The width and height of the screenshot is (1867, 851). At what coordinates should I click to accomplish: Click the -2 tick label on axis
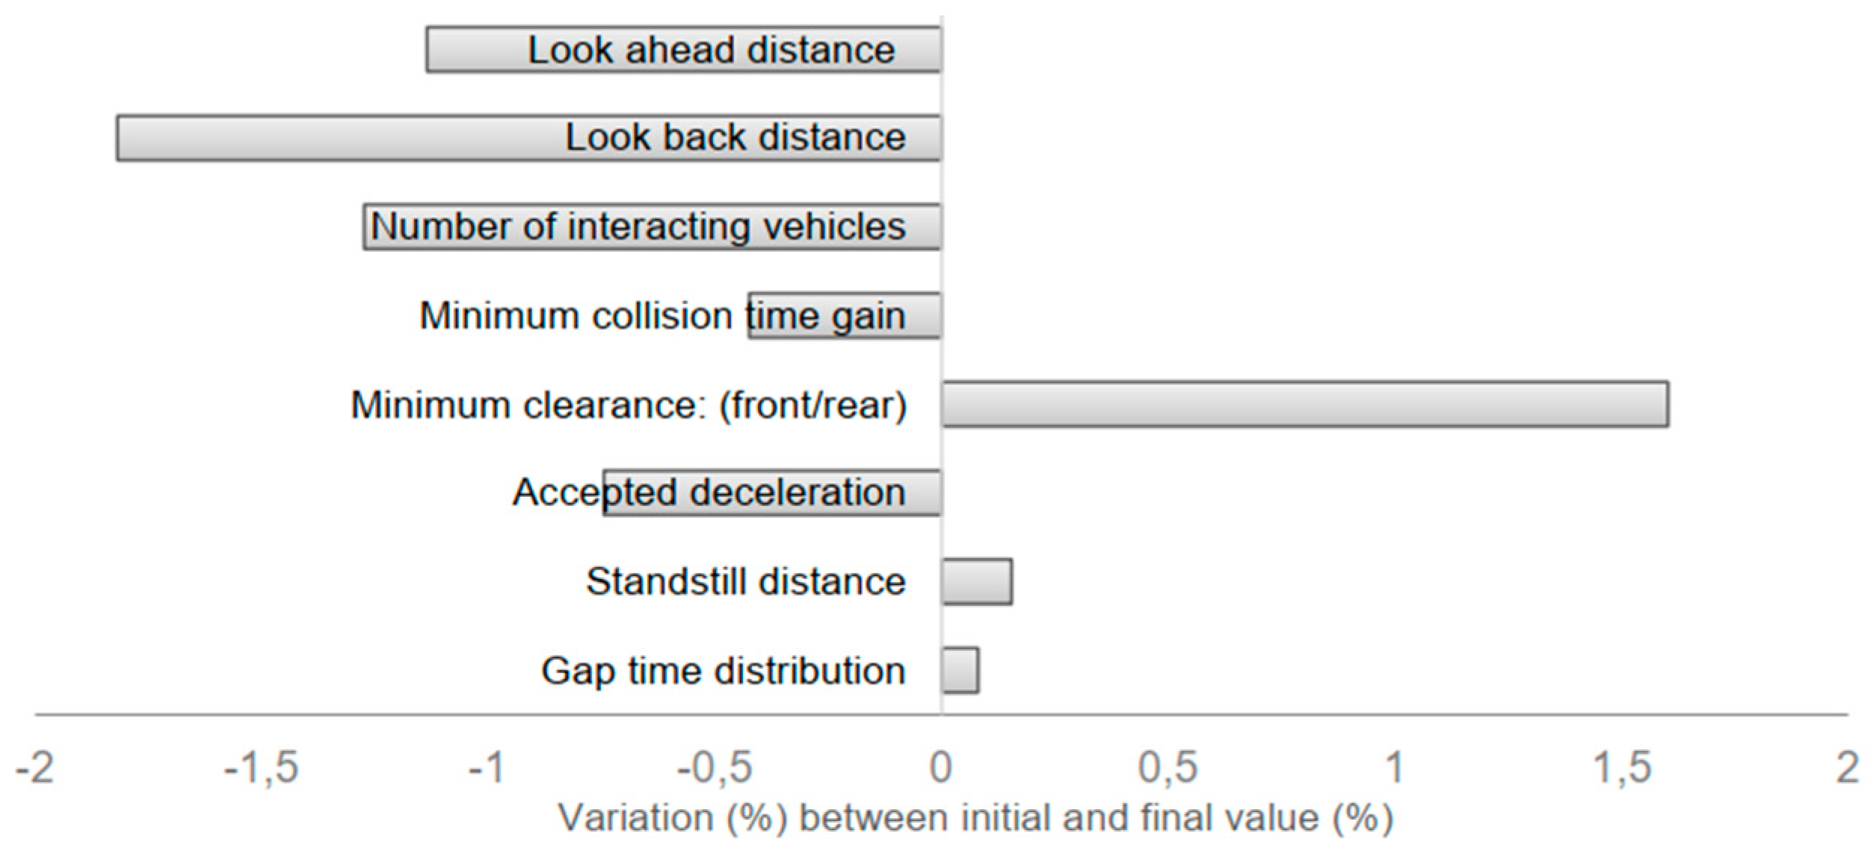tap(34, 767)
